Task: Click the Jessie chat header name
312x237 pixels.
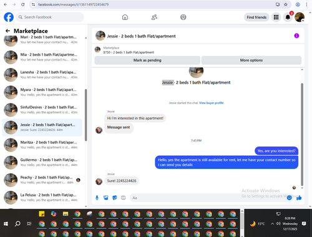Action: pyautogui.click(x=141, y=36)
